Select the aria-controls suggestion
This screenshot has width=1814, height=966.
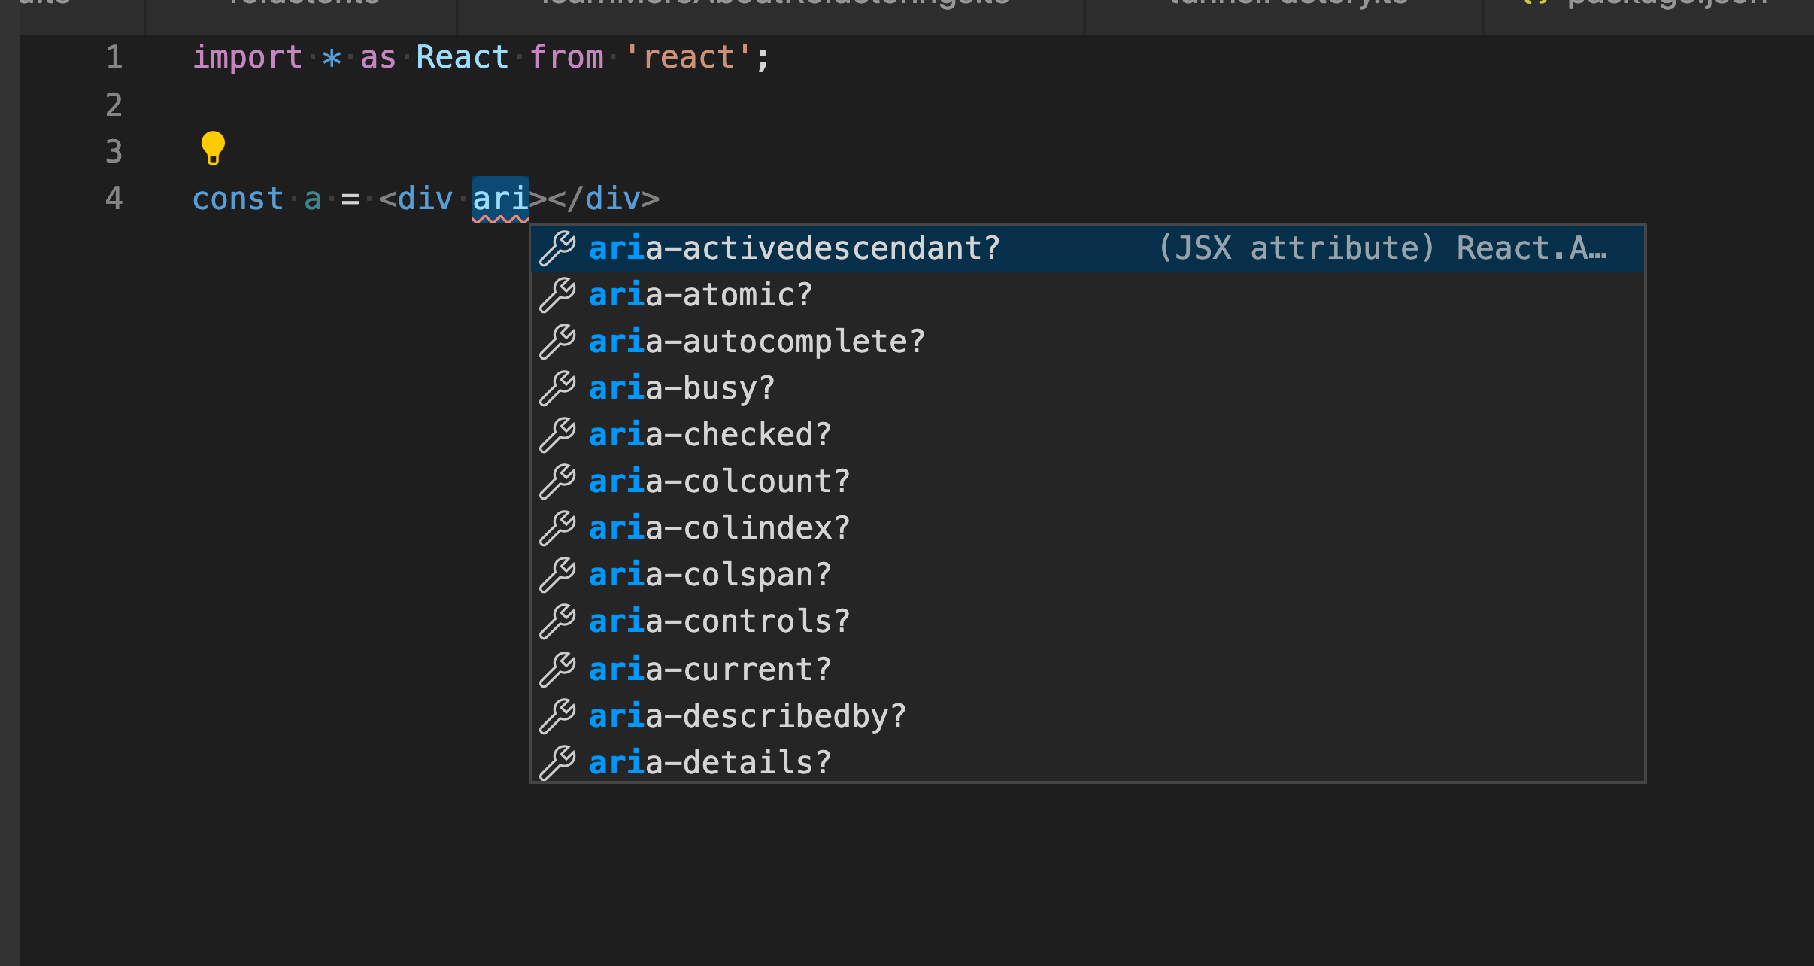point(718,621)
